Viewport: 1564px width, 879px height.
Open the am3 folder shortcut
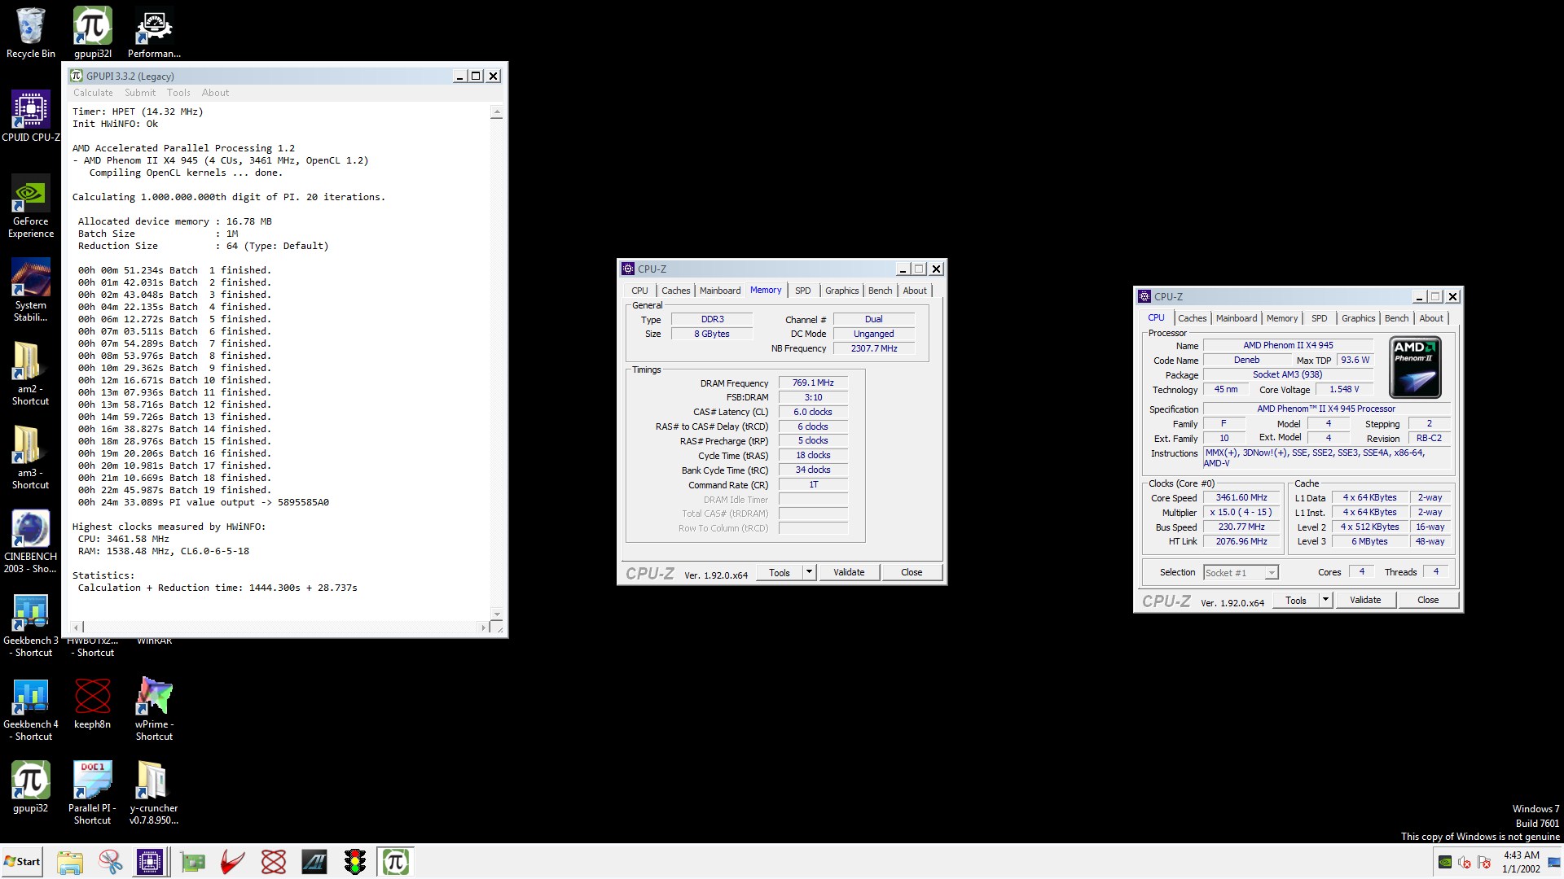[30, 458]
